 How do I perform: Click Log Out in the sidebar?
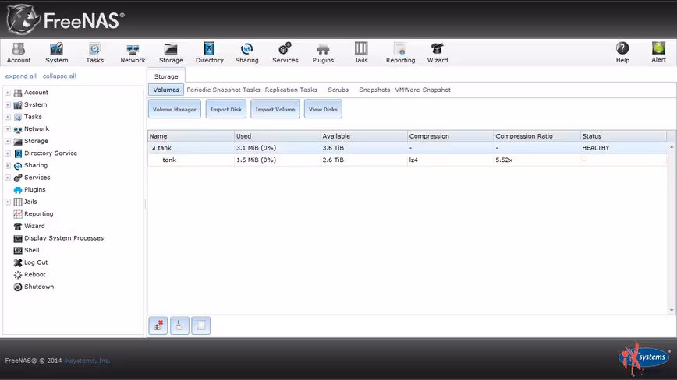coord(35,262)
